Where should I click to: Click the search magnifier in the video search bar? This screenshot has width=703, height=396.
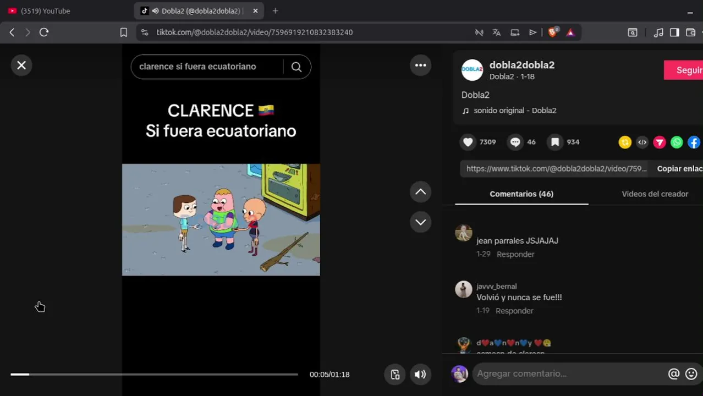[x=296, y=67]
